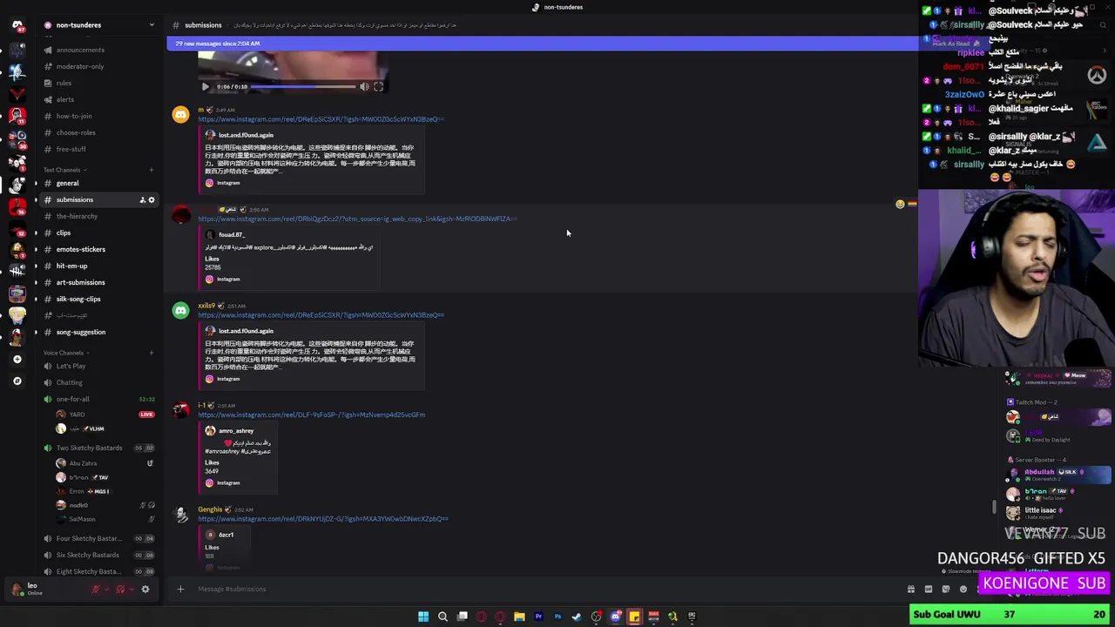Open the emoji picker icon
The image size is (1115, 627).
click(x=963, y=590)
